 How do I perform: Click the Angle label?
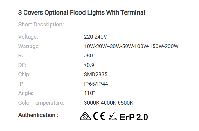click(x=26, y=93)
